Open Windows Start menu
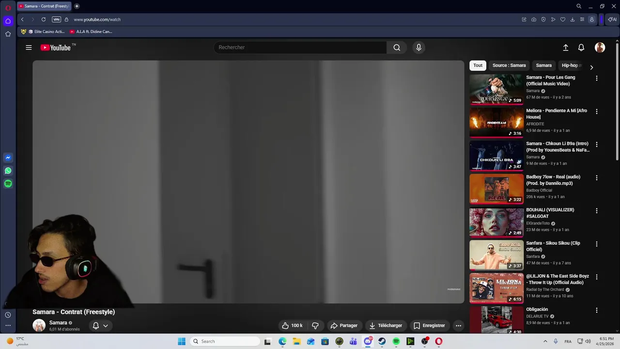The height and width of the screenshot is (349, 620). click(x=182, y=341)
